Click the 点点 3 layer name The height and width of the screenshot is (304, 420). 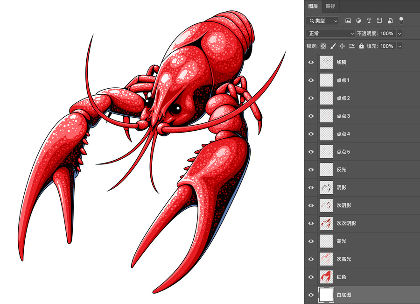pyautogui.click(x=343, y=116)
